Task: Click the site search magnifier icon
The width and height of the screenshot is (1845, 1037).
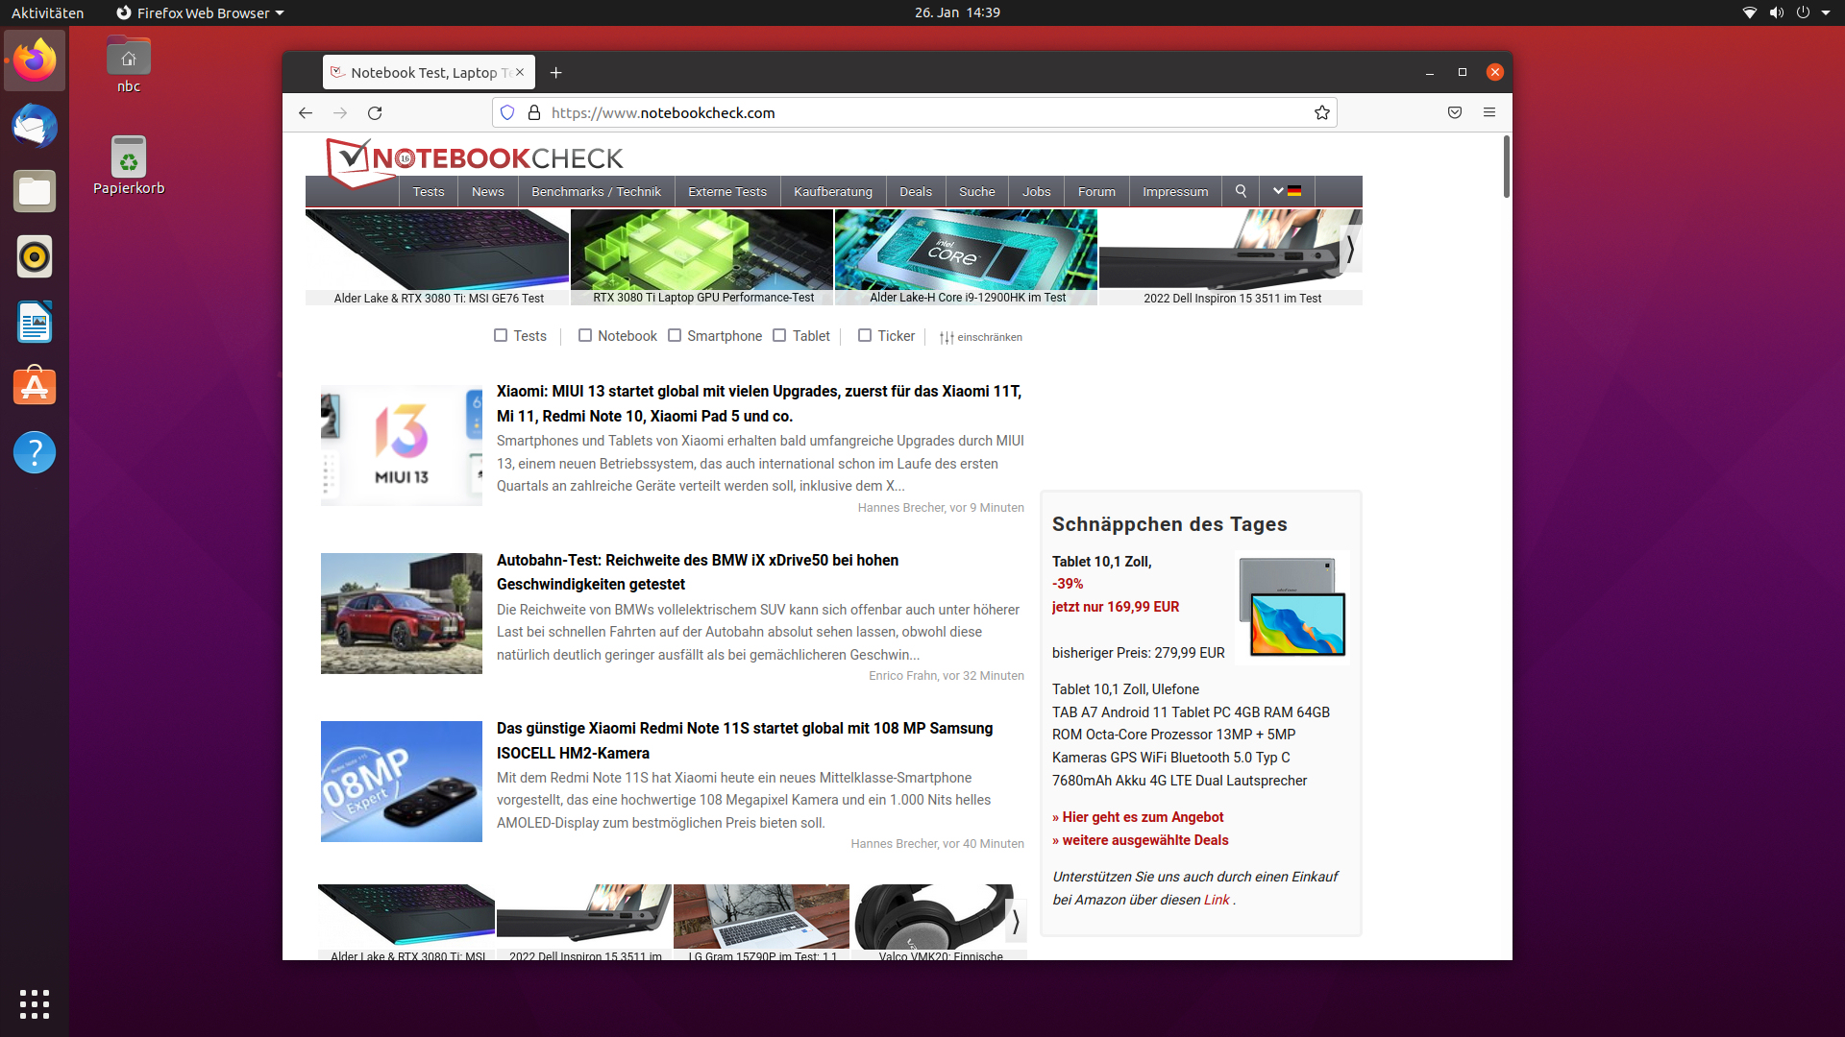Action: 1241,192
